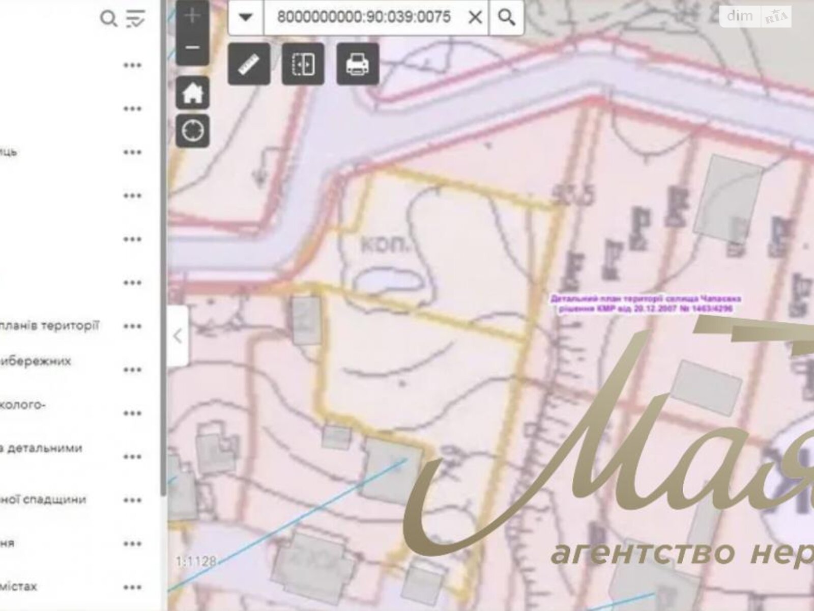
Task: Collapse the side panel with left arrow
Action: click(x=178, y=336)
